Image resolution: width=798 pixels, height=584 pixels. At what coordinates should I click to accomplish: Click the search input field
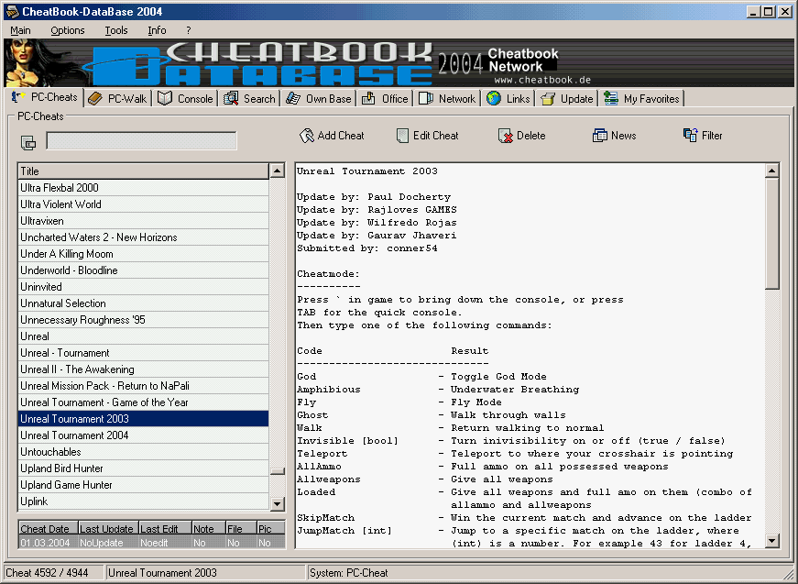point(141,141)
